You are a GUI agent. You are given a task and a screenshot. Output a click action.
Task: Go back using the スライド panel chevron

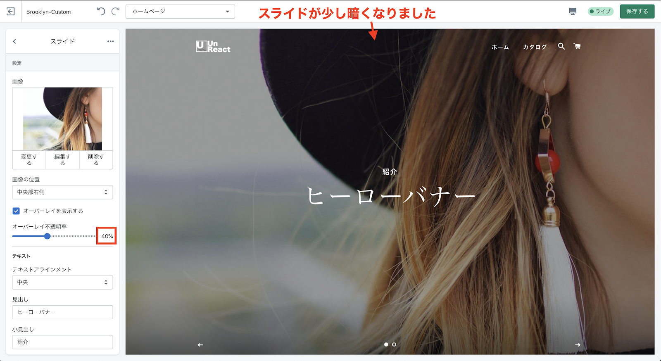point(15,41)
